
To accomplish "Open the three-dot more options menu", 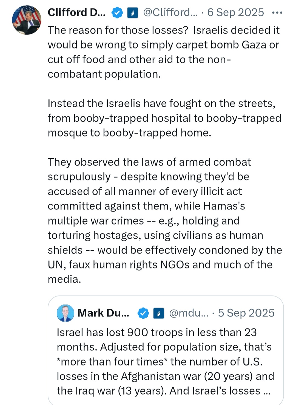I will point(277,13).
